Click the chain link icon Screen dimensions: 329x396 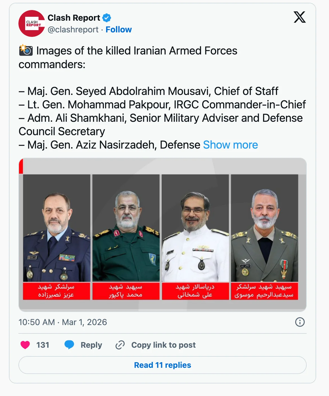[120, 345]
